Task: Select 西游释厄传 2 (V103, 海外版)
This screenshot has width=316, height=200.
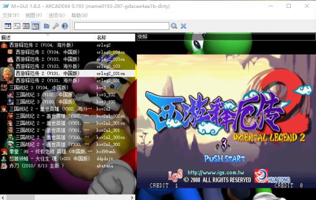Action: click(48, 66)
